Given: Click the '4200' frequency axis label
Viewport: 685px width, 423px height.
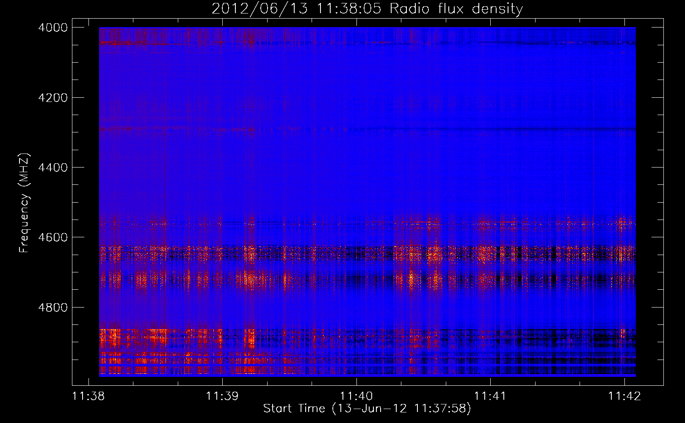Looking at the screenshot, I should tap(53, 98).
